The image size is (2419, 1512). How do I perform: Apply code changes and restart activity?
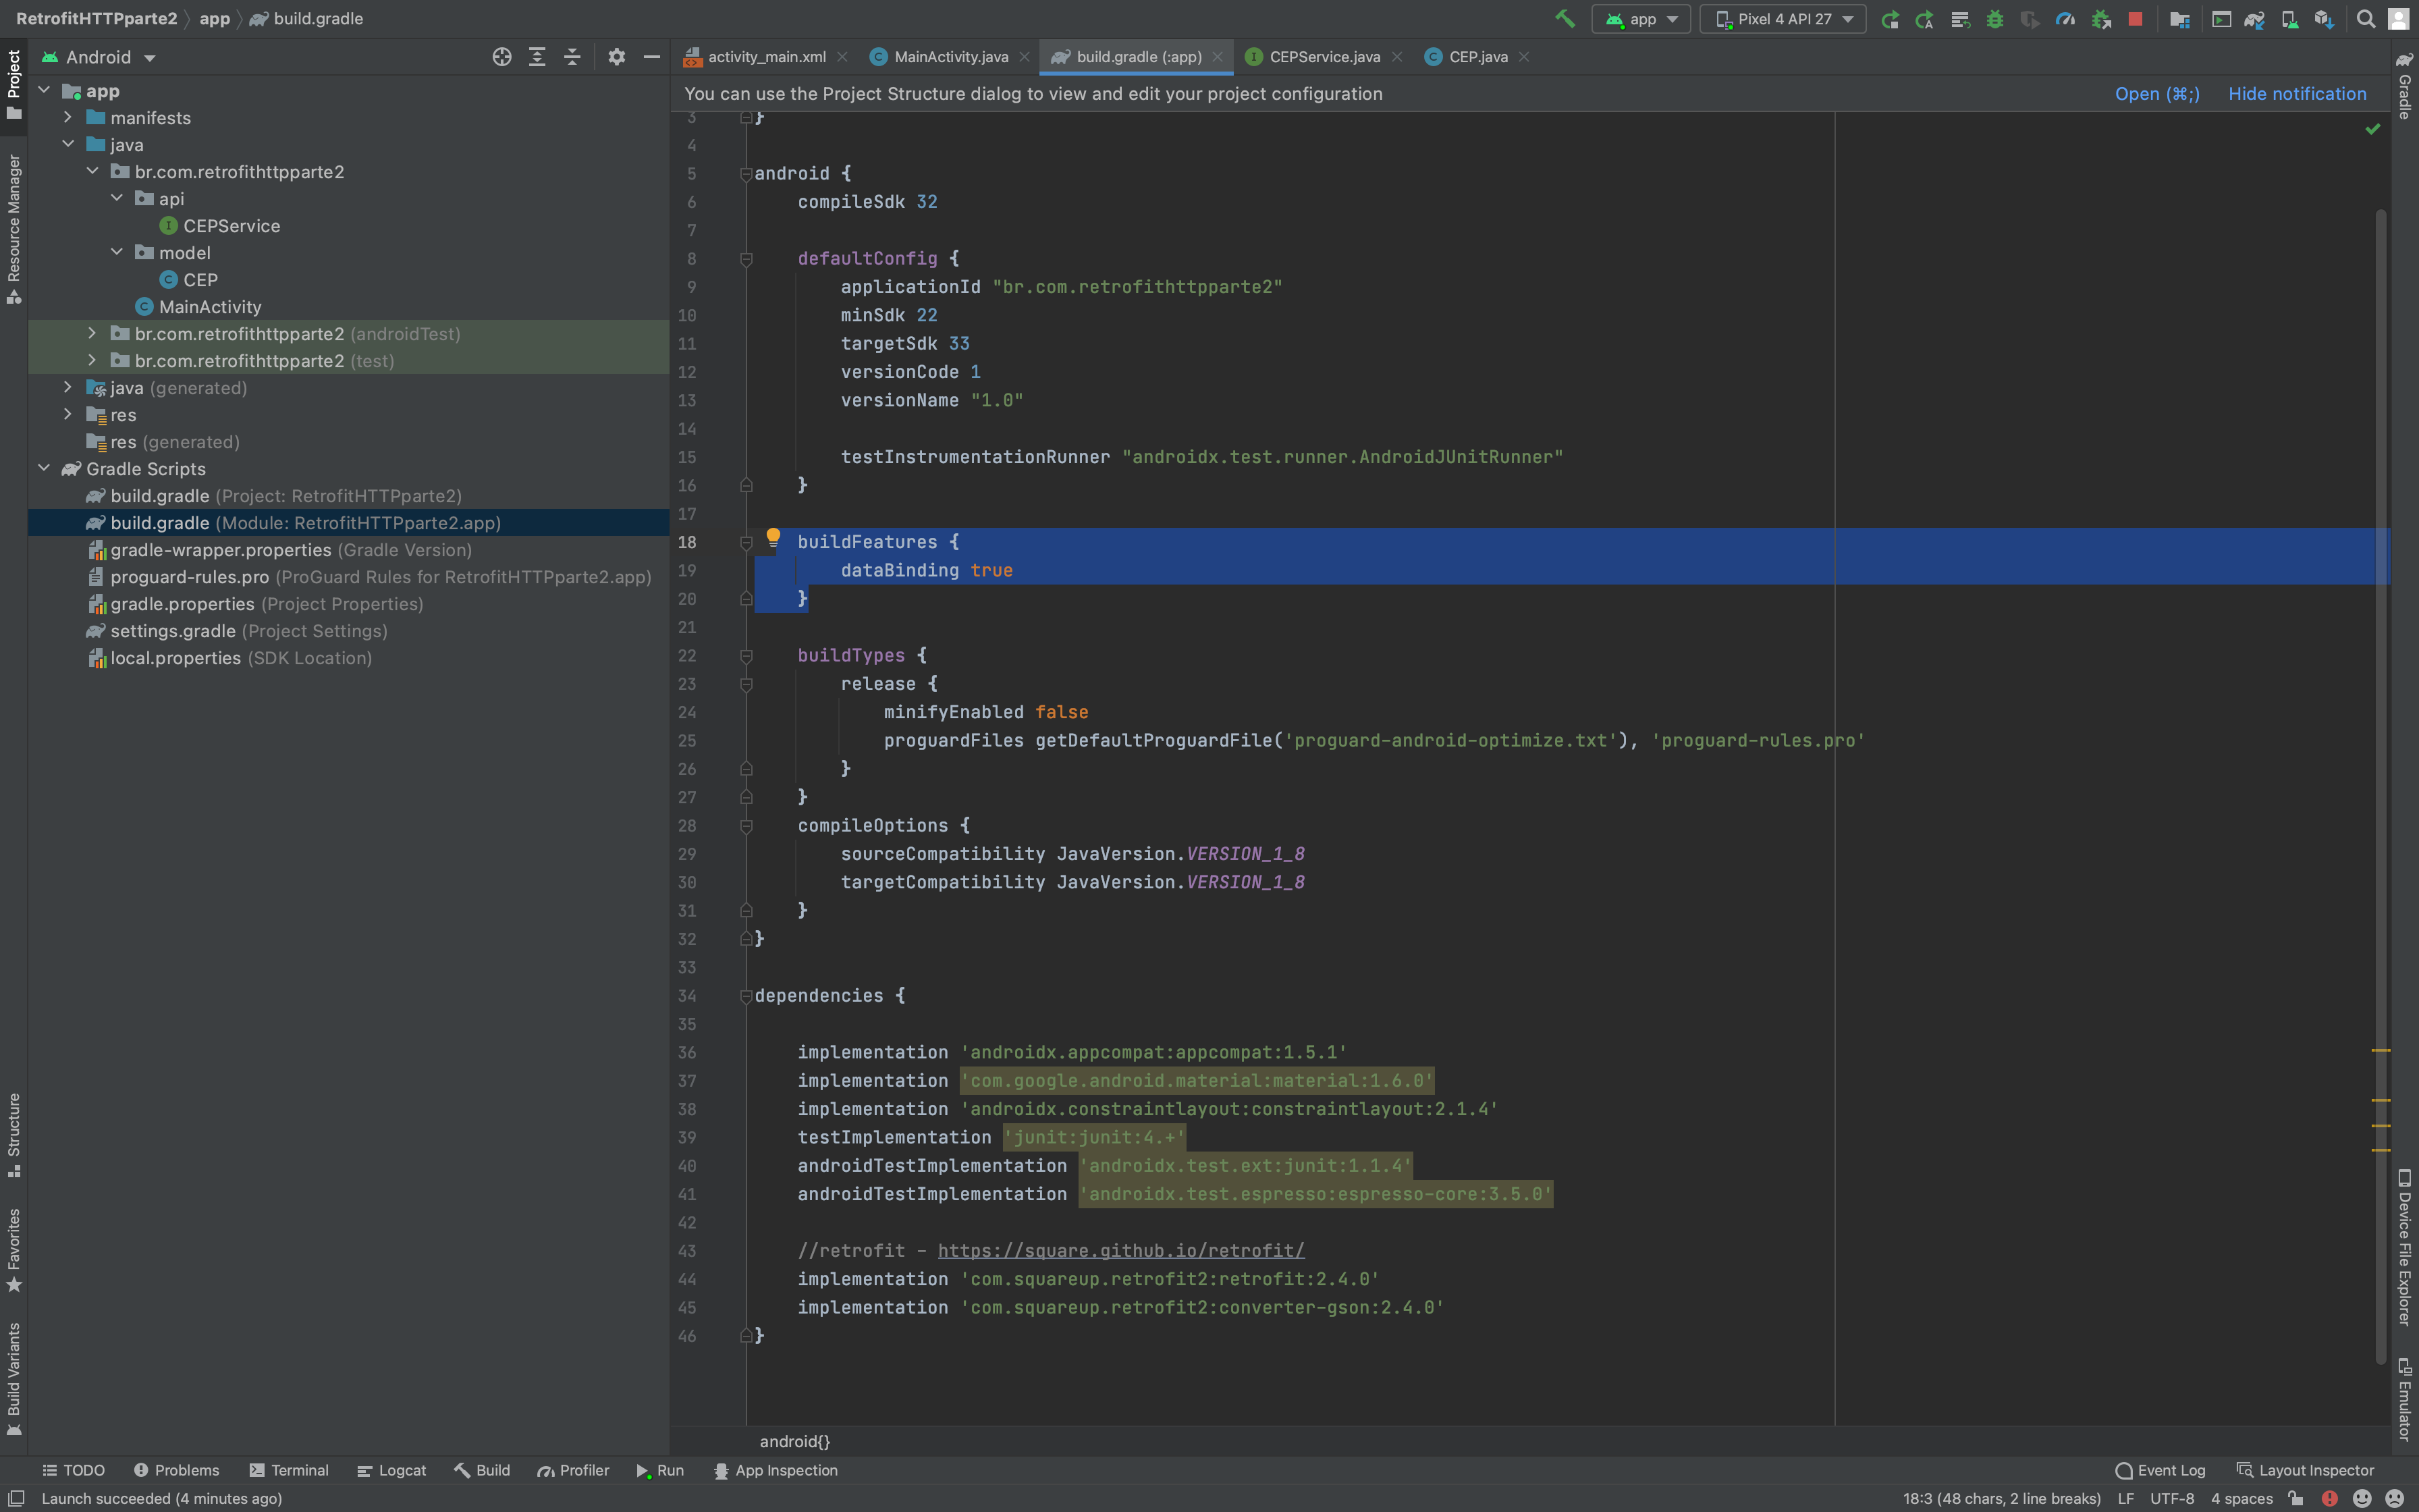[1924, 19]
